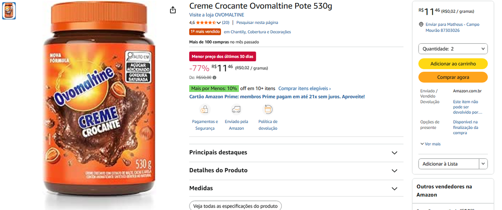502x210 pixels.
Task: Expand the Principais destaques section
Action: (296, 152)
